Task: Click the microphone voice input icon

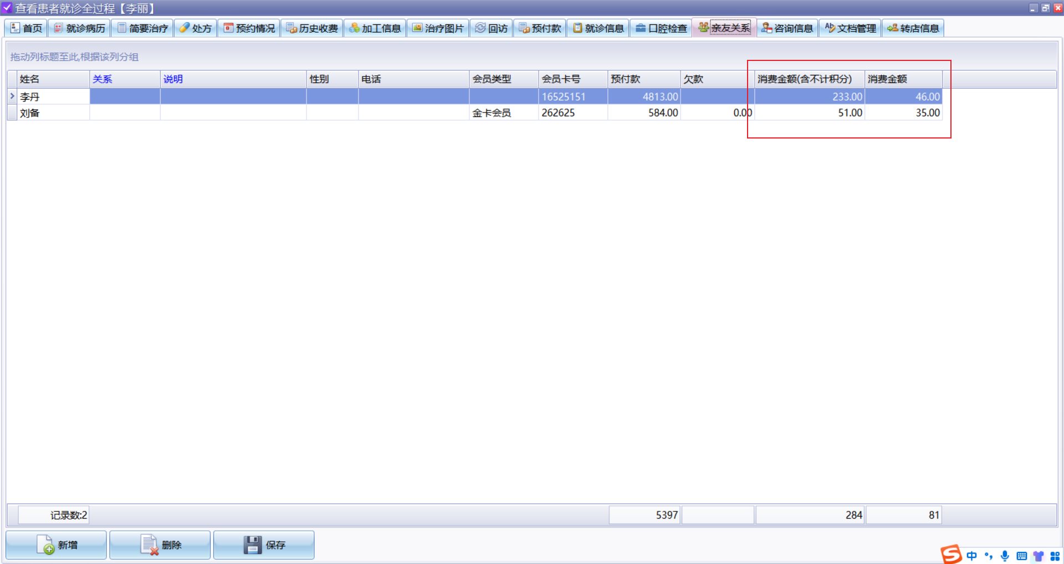Action: [1005, 556]
